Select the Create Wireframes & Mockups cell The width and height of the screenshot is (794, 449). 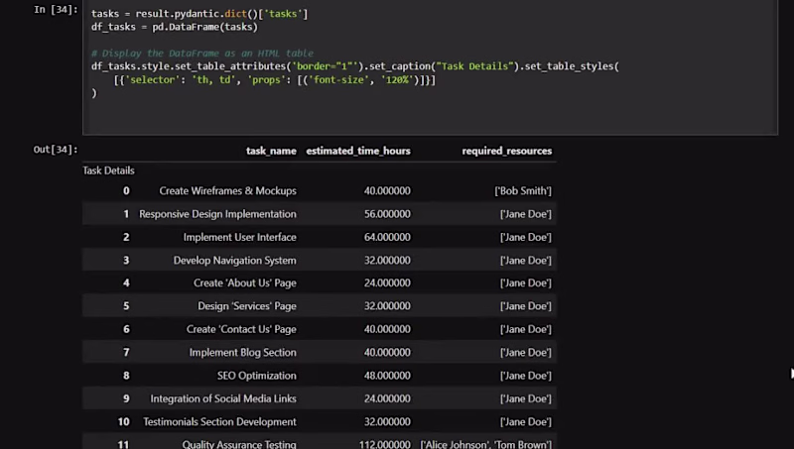[227, 190]
